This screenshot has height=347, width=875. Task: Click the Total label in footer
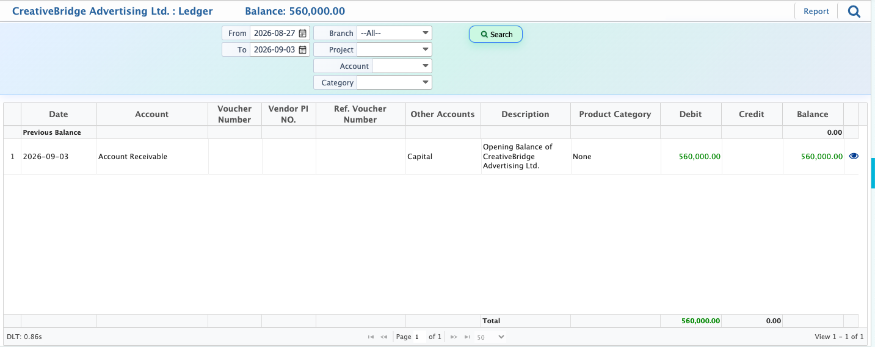tap(492, 321)
